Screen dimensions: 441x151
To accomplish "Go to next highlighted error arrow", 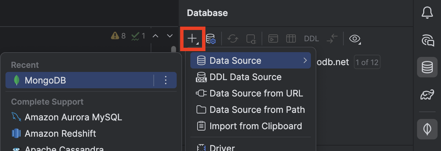I will (170, 36).
